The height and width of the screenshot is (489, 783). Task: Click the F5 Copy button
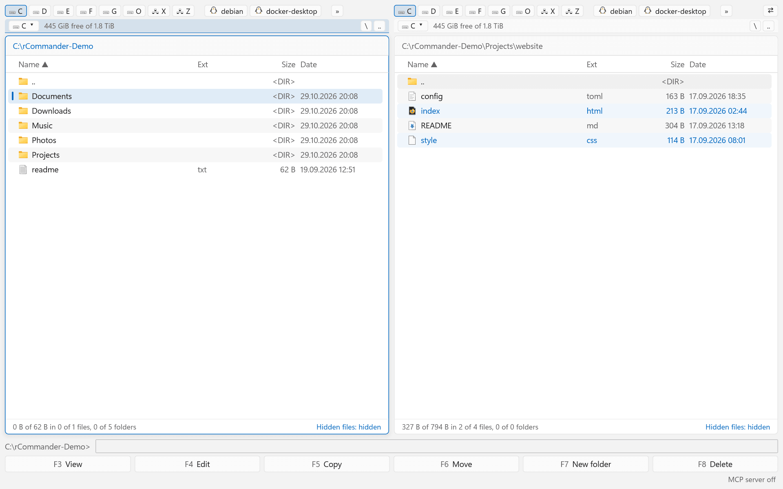[327, 464]
